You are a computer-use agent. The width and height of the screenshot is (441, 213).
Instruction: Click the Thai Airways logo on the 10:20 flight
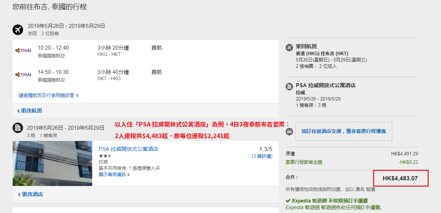(23, 50)
